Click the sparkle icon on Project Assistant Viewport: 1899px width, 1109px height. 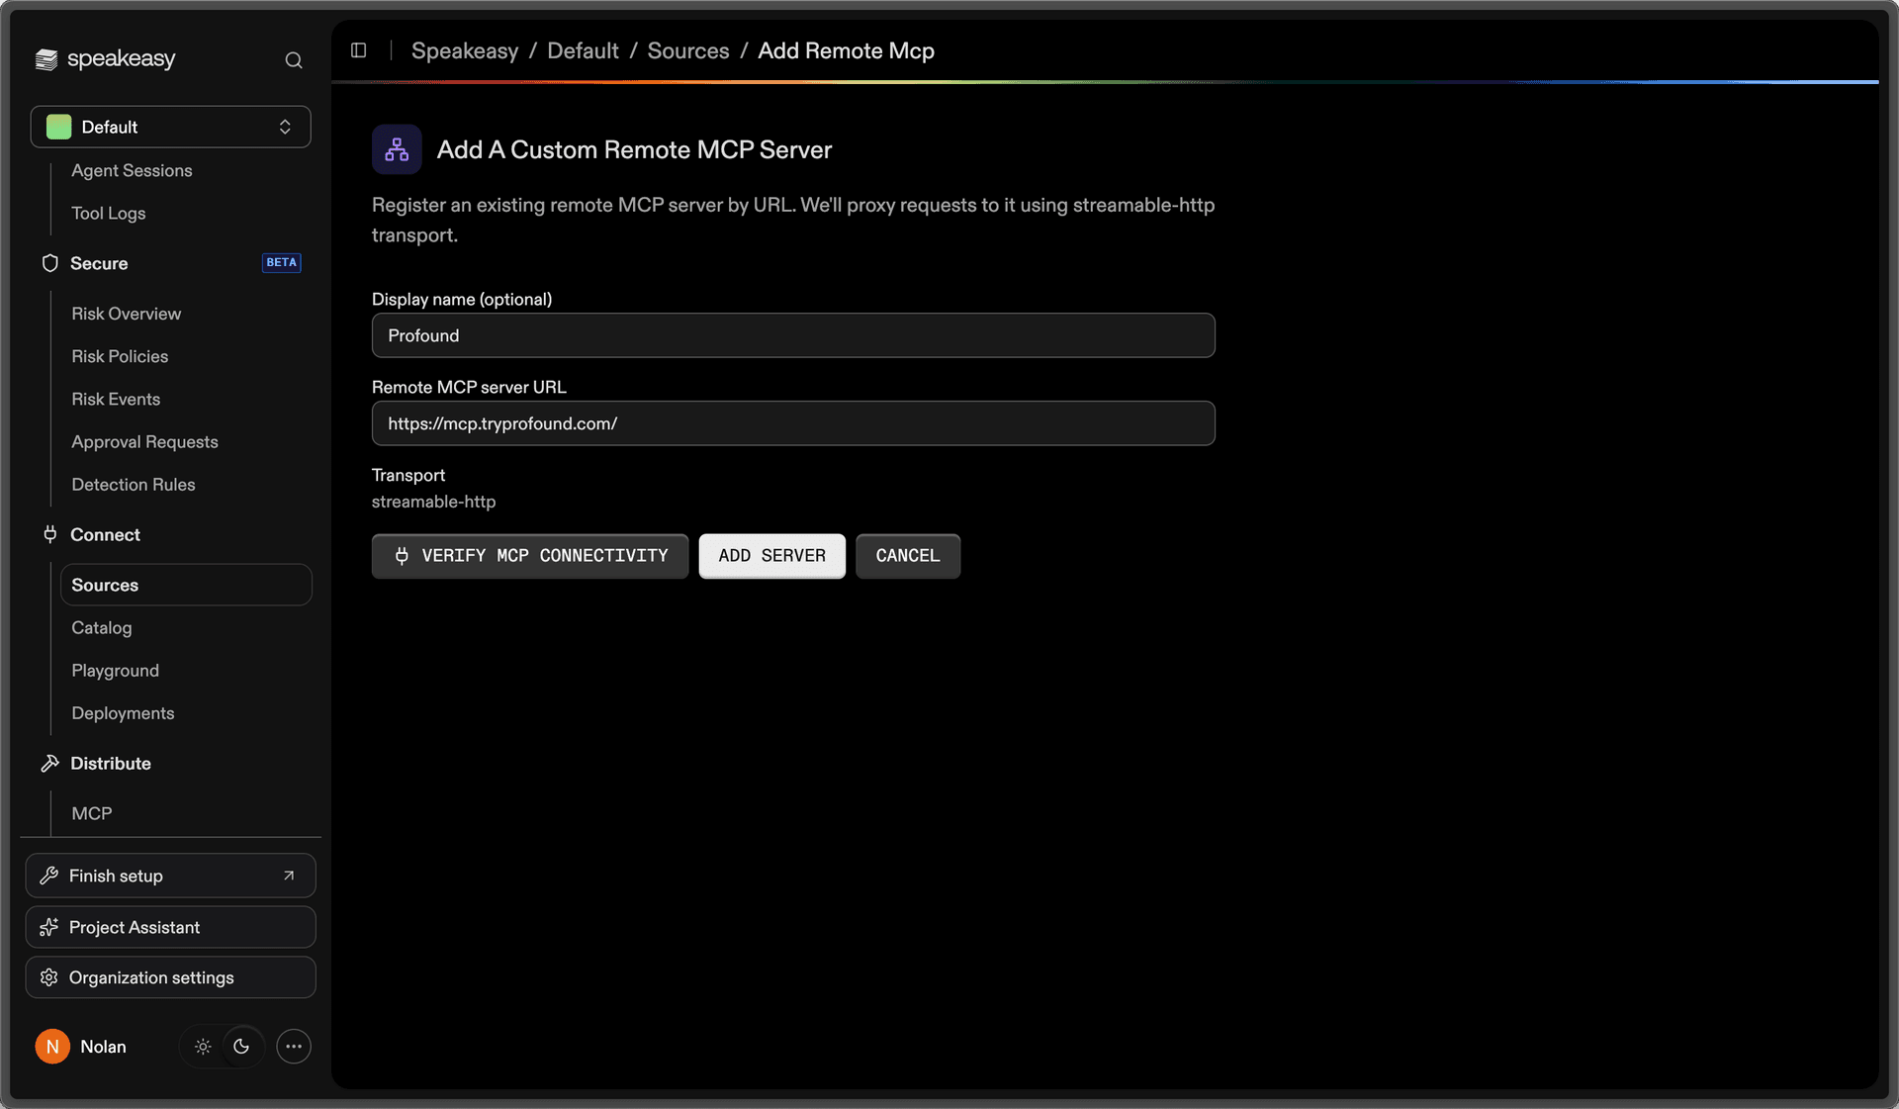[48, 927]
